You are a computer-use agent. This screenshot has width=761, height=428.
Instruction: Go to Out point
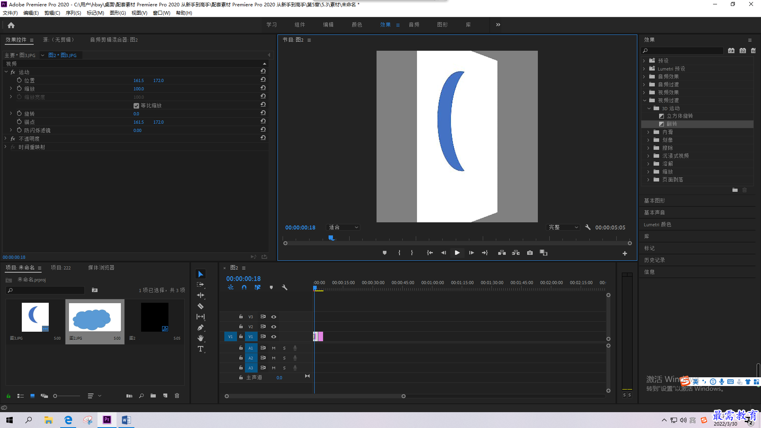tap(485, 253)
